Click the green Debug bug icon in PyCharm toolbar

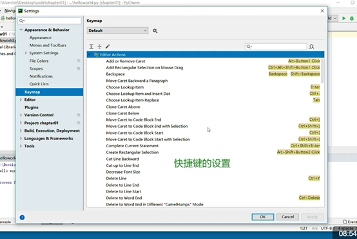(352, 18)
